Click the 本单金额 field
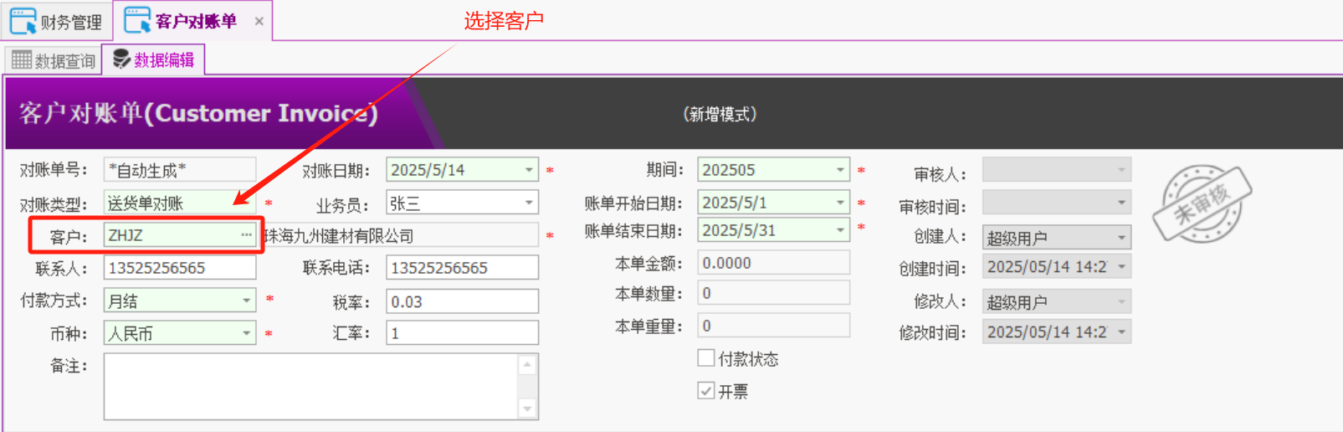This screenshot has width=1343, height=432. [x=773, y=263]
